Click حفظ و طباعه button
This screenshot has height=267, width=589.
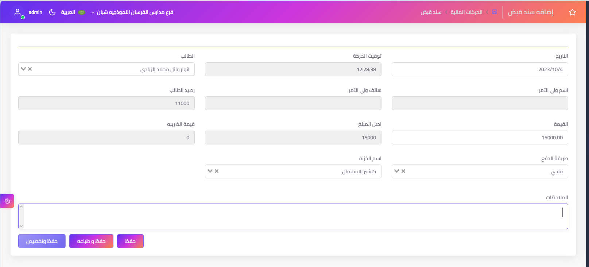point(91,241)
